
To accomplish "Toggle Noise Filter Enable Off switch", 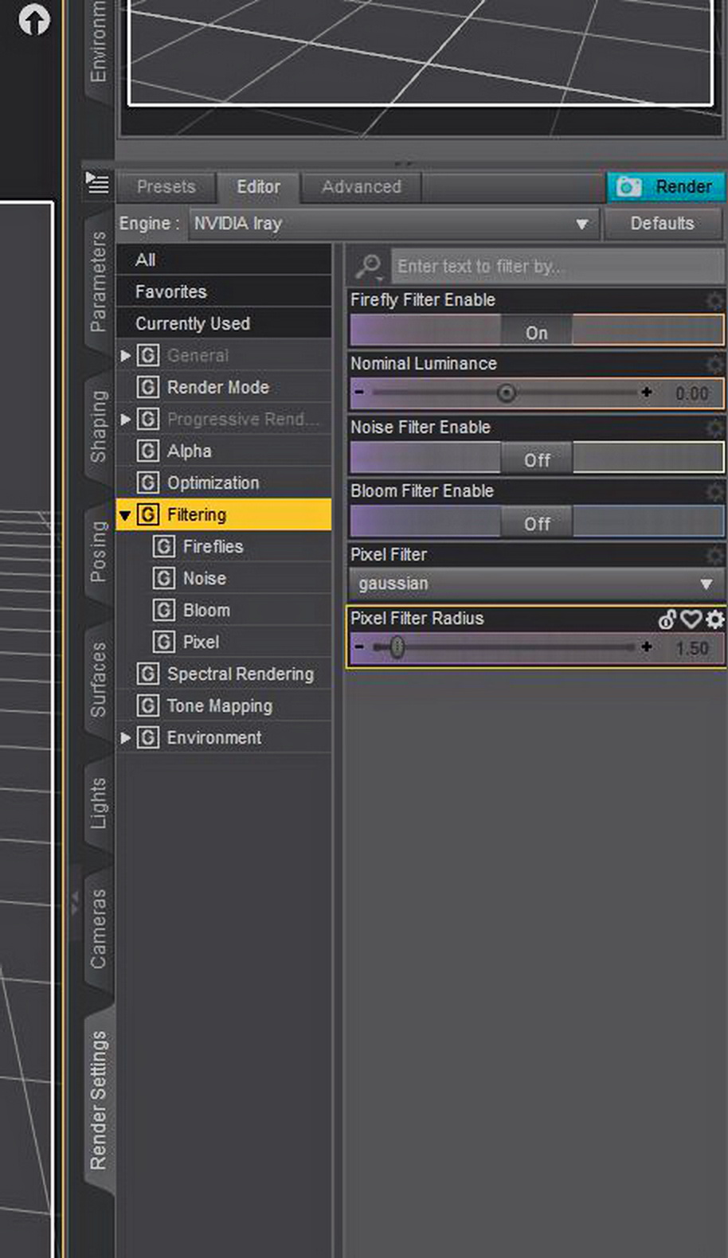I will 537,458.
